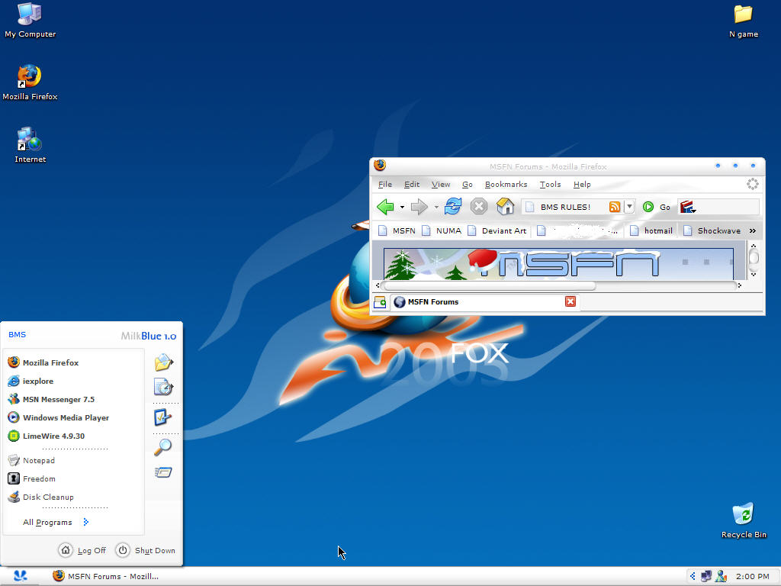Click the vertical scrollbar thumb in Firefox
781x586 pixels.
tap(754, 258)
